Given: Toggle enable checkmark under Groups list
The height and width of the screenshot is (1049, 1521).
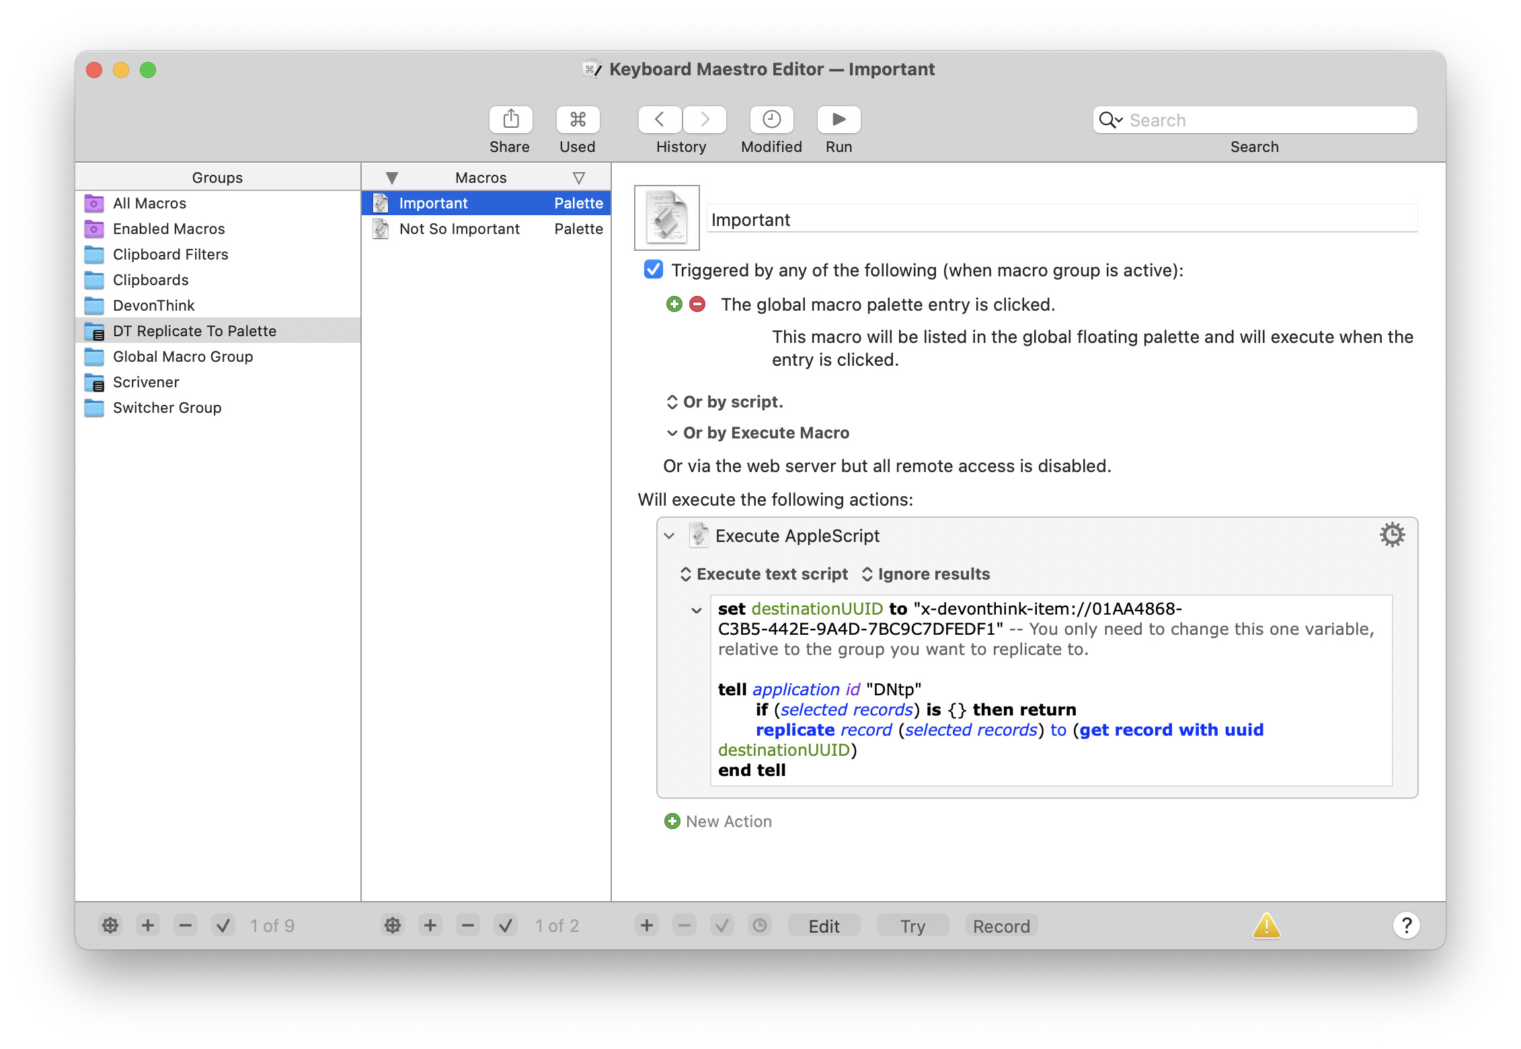Looking at the screenshot, I should pos(223,926).
